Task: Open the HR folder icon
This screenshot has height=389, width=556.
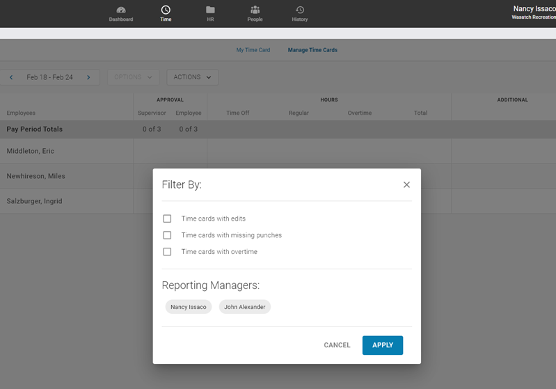Action: [210, 10]
